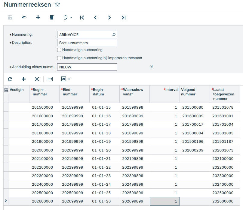Go to the next record
Viewport: 243px width, 210px height.
point(109,17)
